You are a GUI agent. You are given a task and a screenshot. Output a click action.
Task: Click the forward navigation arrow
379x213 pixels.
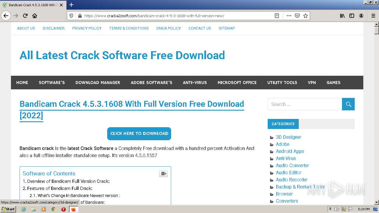pos(16,16)
